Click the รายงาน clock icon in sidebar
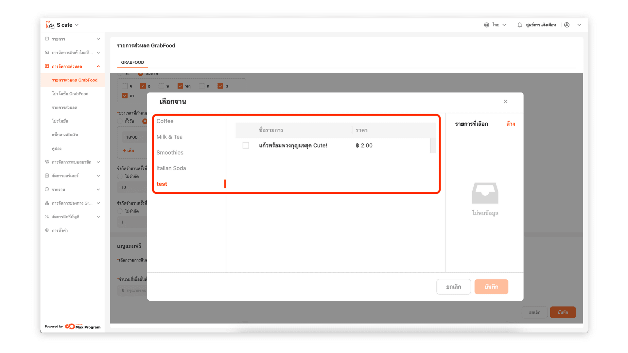This screenshot has width=628, height=353. (47, 189)
